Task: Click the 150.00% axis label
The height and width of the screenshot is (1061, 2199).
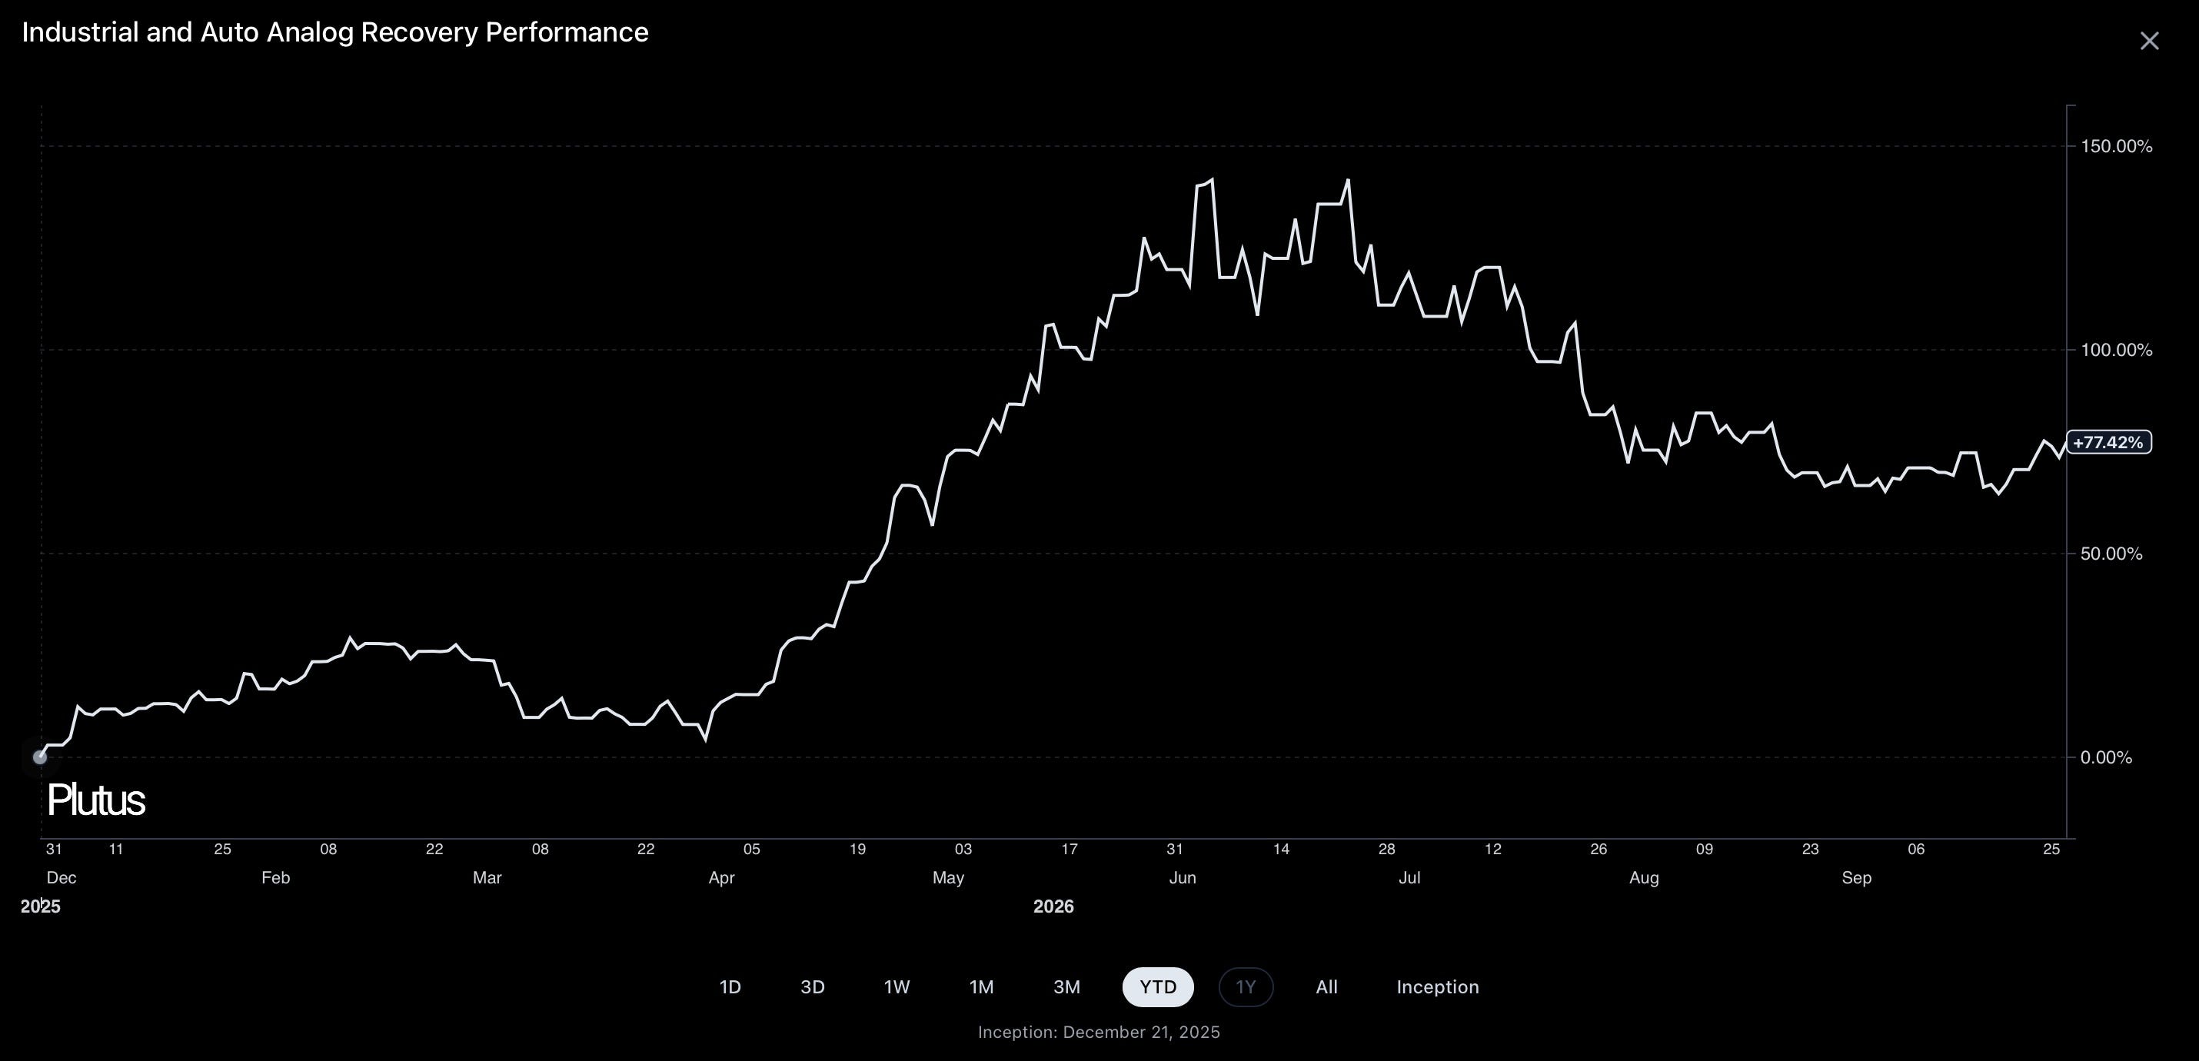Action: [x=2116, y=146]
